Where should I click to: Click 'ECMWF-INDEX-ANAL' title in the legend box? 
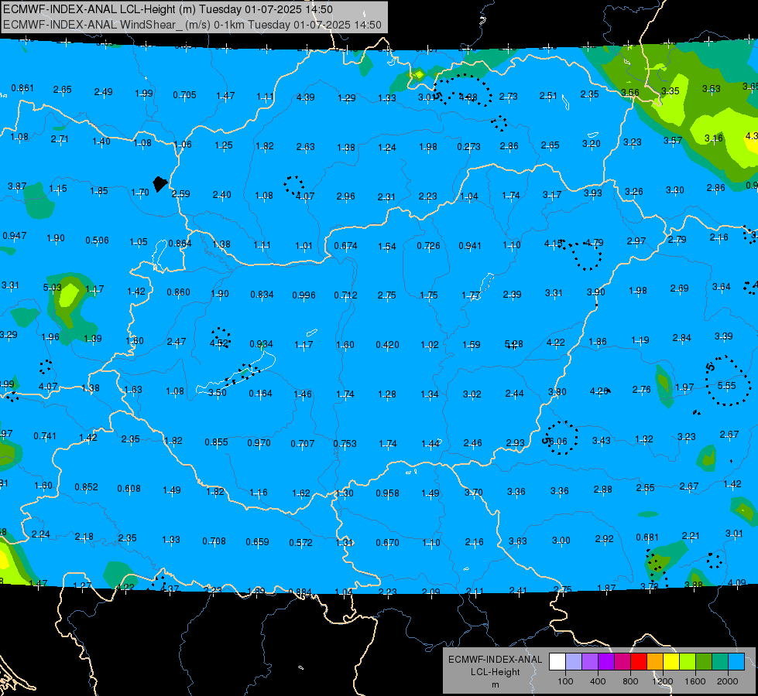495,660
